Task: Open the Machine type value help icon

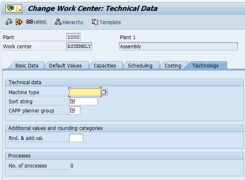Action: coord(104,92)
